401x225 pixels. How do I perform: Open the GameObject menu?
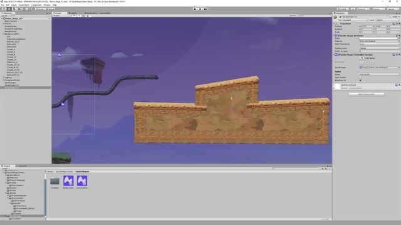pos(24,5)
